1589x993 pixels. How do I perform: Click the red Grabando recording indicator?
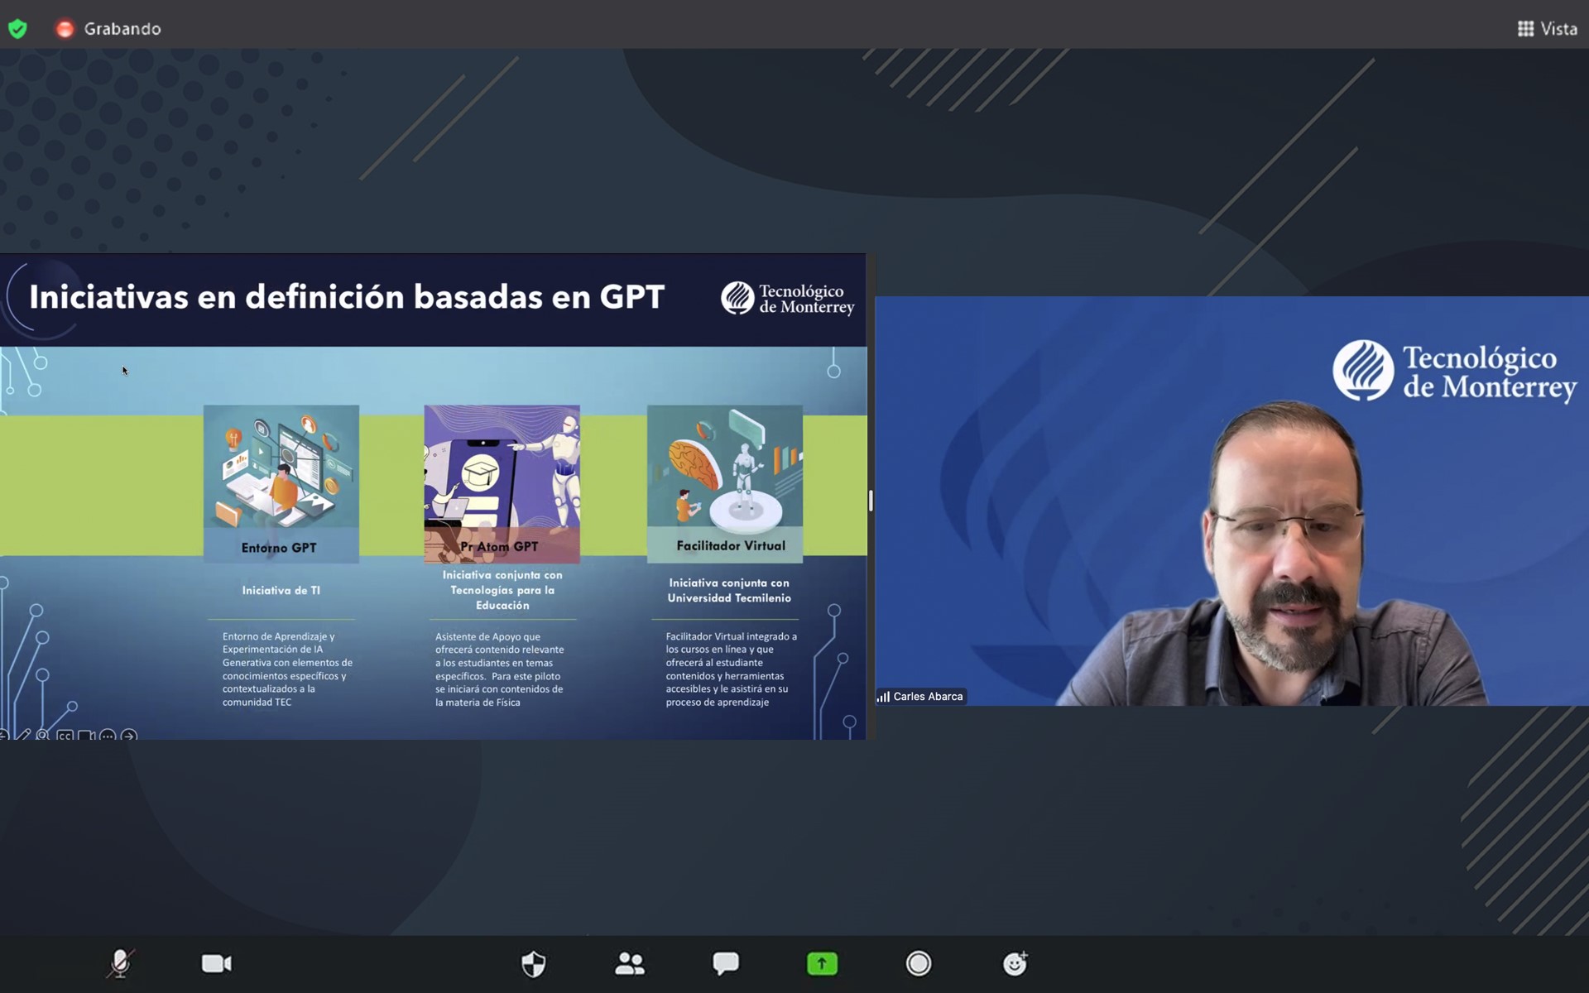coord(65,29)
